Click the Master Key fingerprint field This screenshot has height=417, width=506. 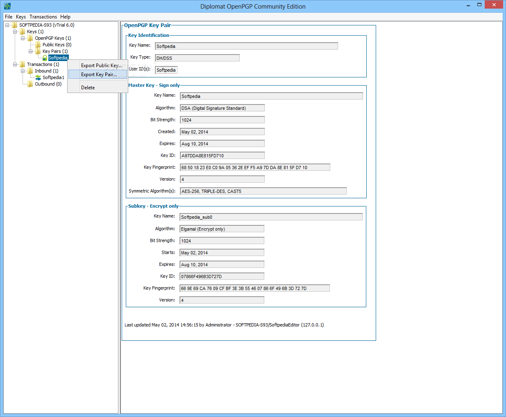[255, 168]
